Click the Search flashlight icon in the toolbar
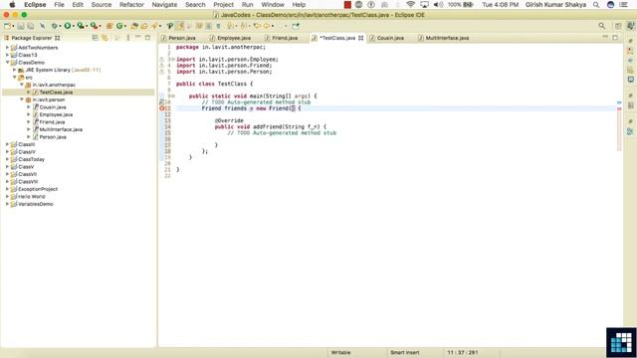This screenshot has width=637, height=358. click(154, 26)
